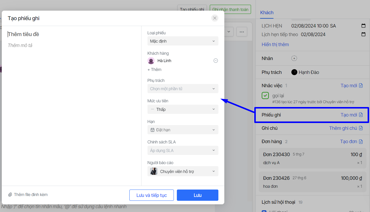Close the Tạo phiếu ghi dialog
This screenshot has height=212, width=370.
pyautogui.click(x=215, y=18)
